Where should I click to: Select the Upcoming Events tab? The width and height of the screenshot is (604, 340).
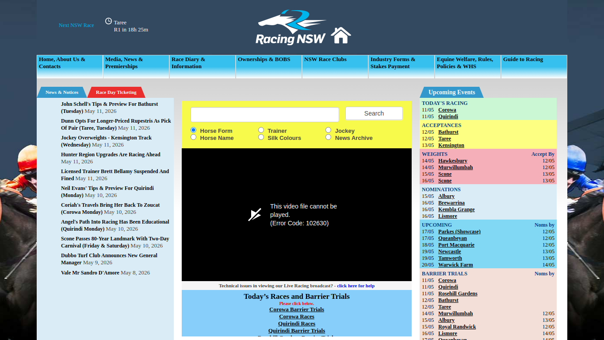451,92
